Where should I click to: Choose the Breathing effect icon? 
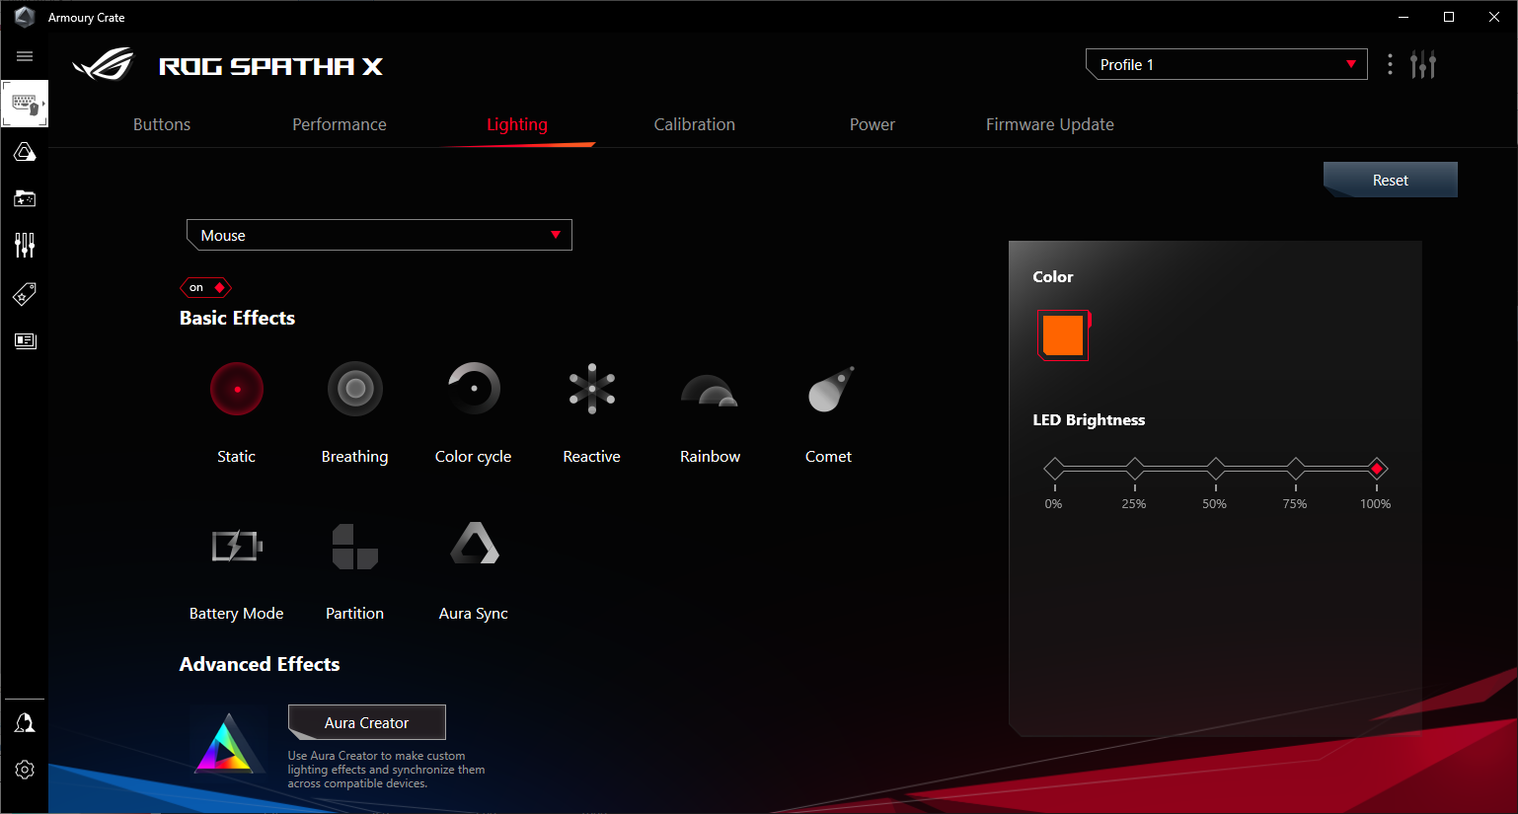coord(355,389)
